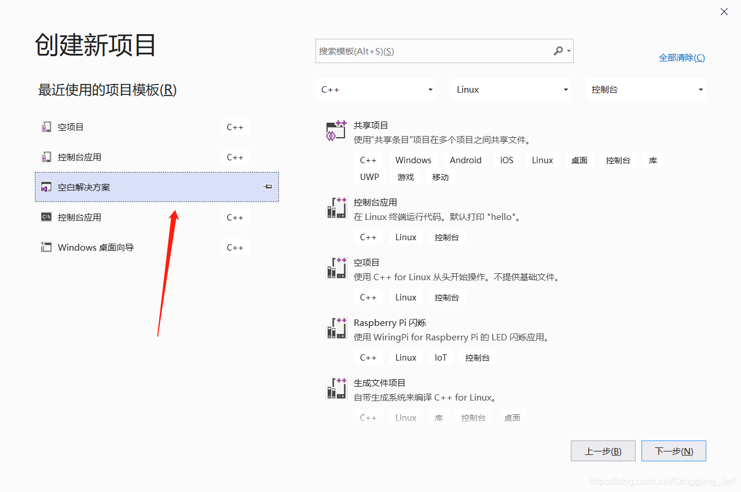Click the 游戏 tag under 共享项目
Screen dimensions: 741x492
click(406, 177)
